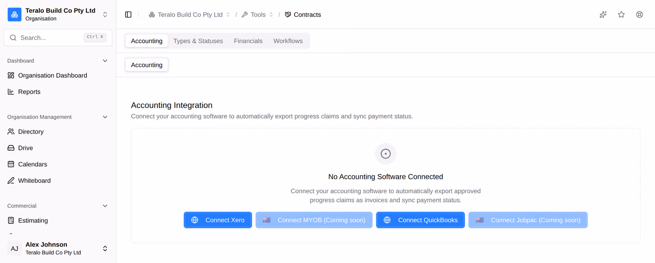This screenshot has height=263, width=655.
Task: Click the Connect QuickBooks button
Action: click(420, 220)
